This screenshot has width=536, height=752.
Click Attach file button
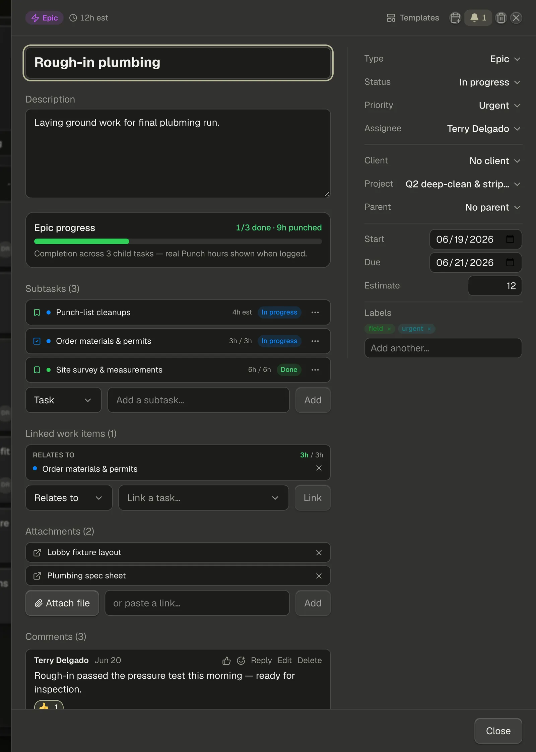click(x=62, y=603)
